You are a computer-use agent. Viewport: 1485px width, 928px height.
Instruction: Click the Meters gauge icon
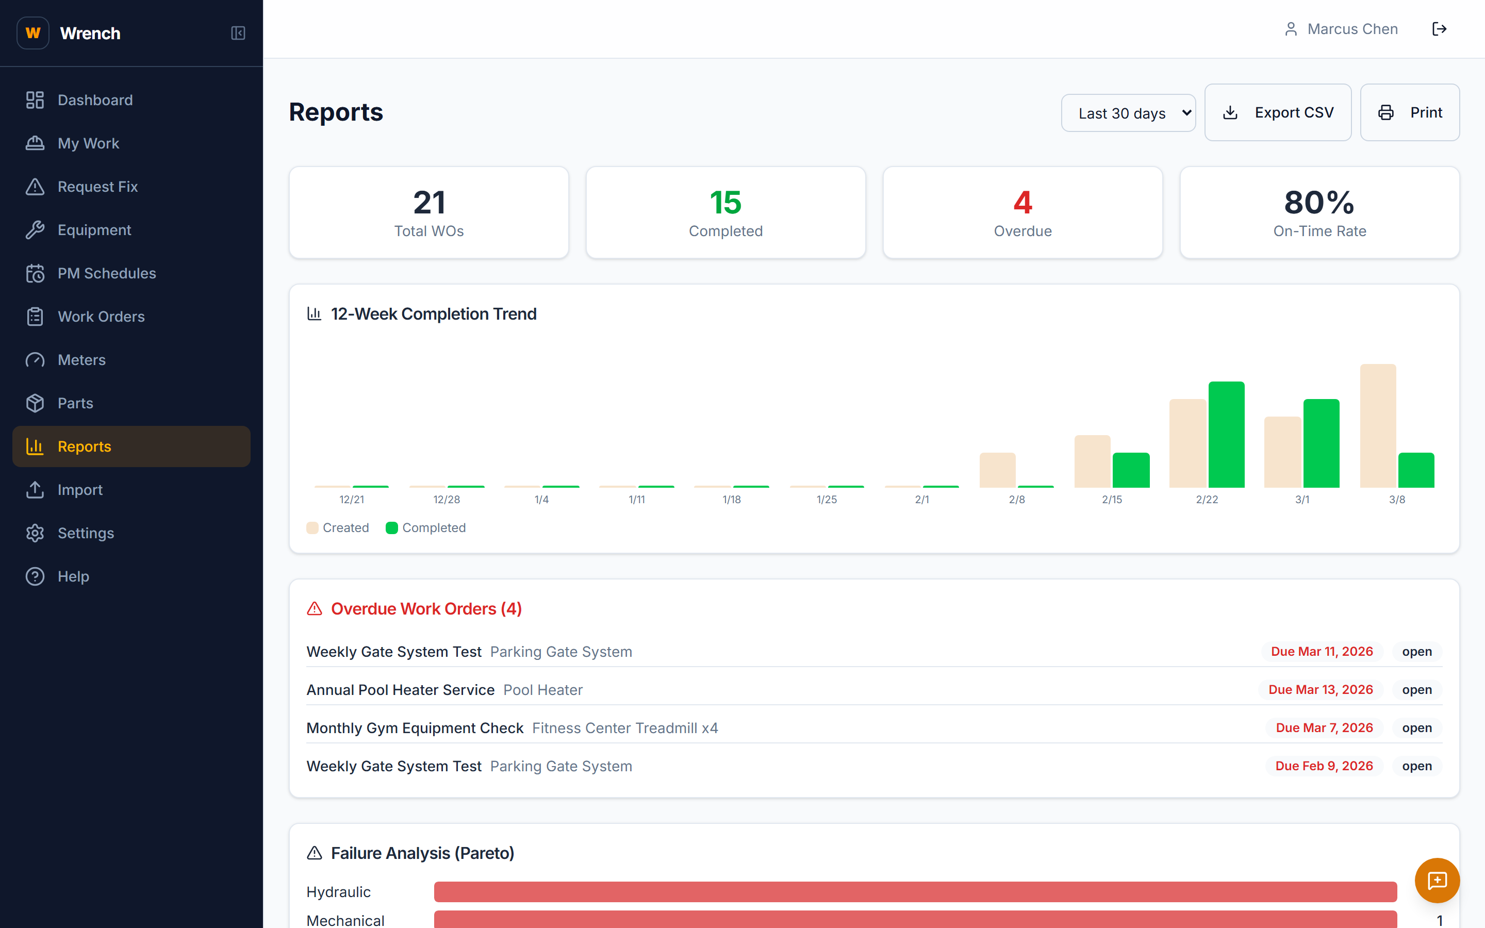(35, 360)
